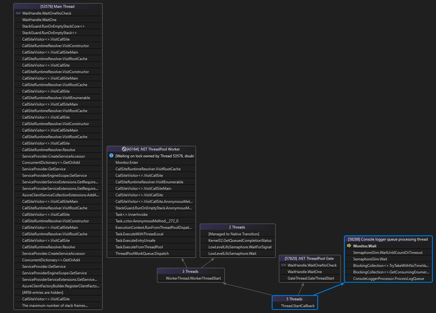The height and width of the screenshot is (313, 436).
Task: Select GateThread.GateThreadStart in the ThreadPool Gate stack
Action: click(309, 278)
